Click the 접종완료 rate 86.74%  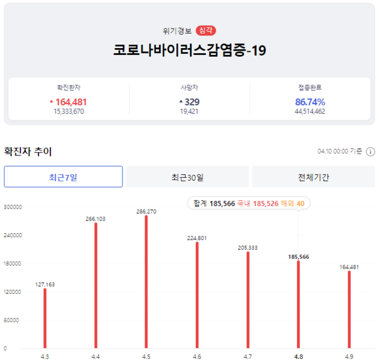coord(310,102)
